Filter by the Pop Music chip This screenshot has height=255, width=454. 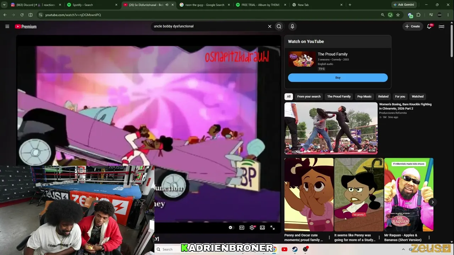click(x=364, y=96)
